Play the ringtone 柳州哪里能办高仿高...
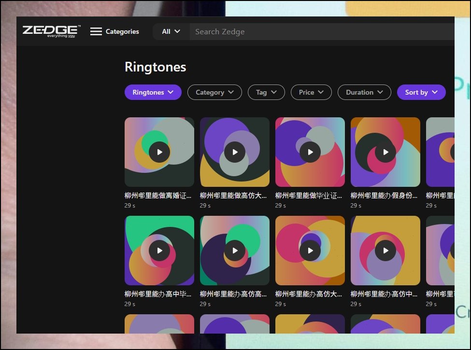The width and height of the screenshot is (471, 350). tap(235, 251)
